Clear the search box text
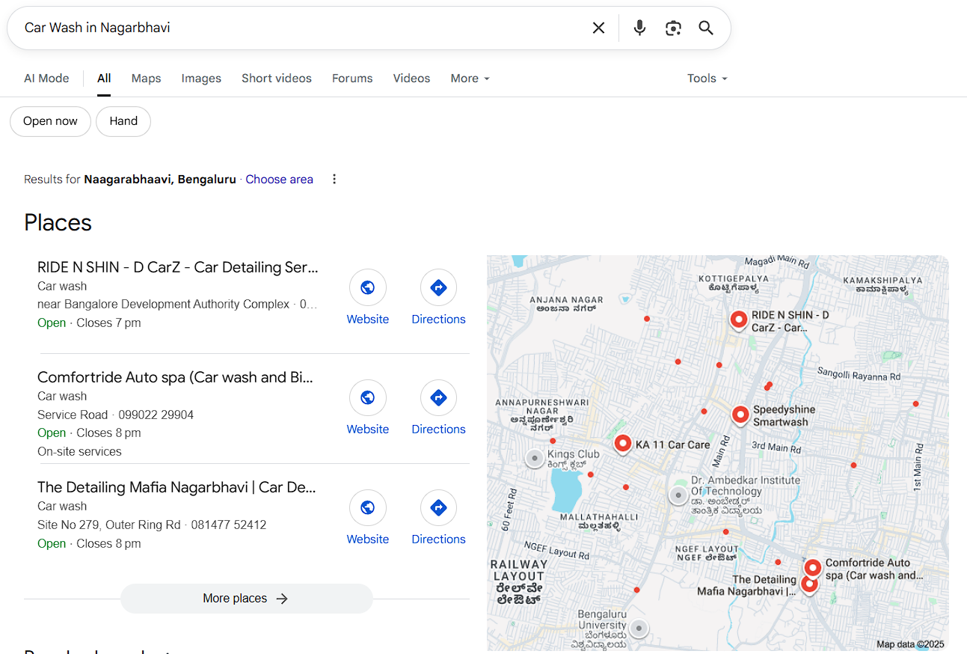The height and width of the screenshot is (654, 967). tap(598, 28)
